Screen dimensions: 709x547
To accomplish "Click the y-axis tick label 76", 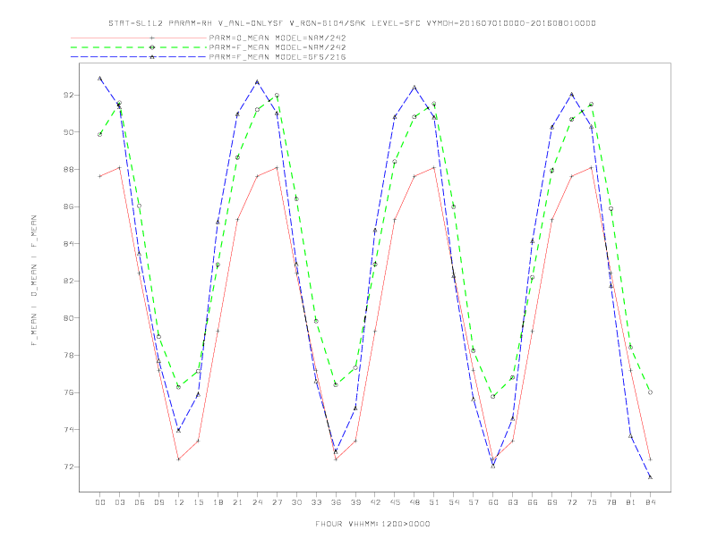I will click(68, 392).
